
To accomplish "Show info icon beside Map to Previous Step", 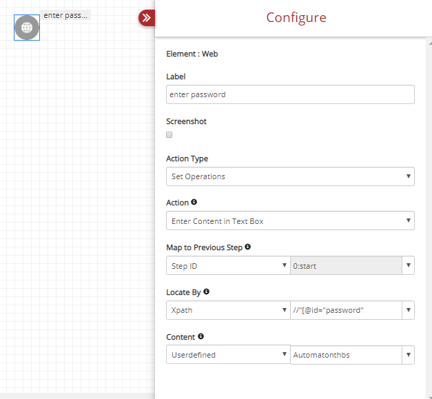I will (x=247, y=247).
